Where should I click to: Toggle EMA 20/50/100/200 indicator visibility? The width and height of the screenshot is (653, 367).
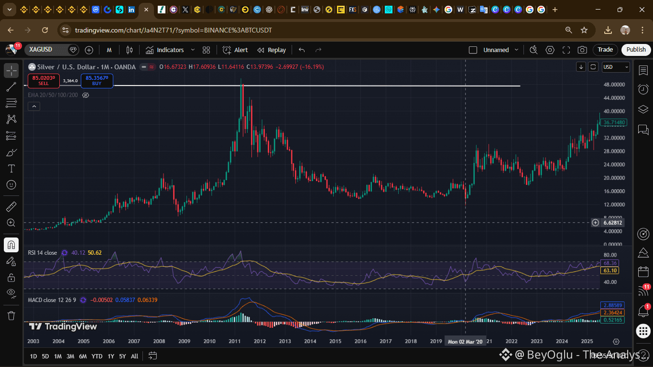click(x=86, y=95)
